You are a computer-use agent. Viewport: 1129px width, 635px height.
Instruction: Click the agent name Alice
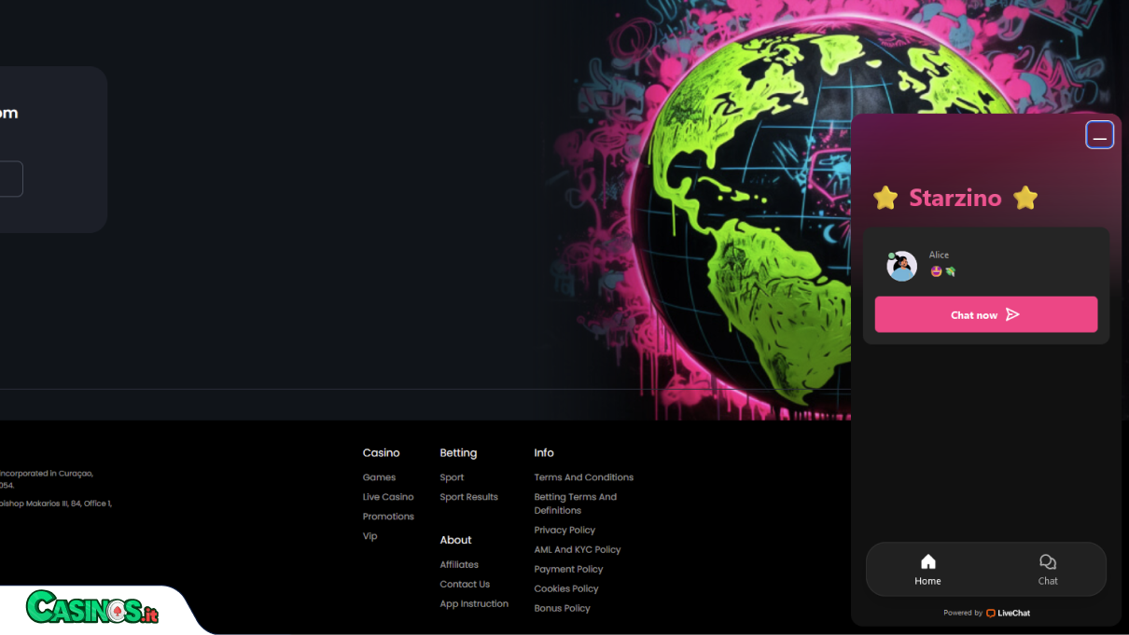coord(939,255)
